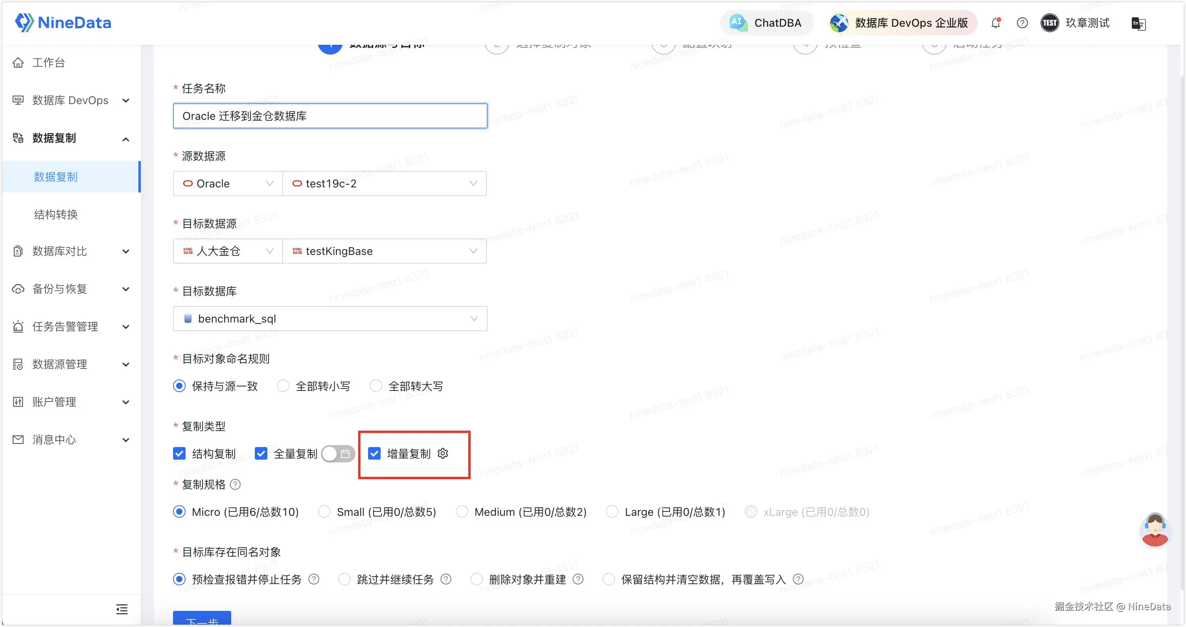Open ChatDBA AI assistant
This screenshot has height=627, width=1186.
(x=766, y=22)
